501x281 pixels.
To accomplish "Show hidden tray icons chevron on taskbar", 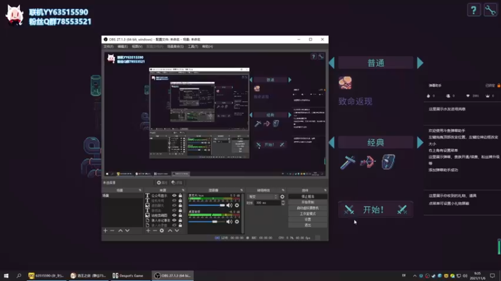I will (x=415, y=276).
